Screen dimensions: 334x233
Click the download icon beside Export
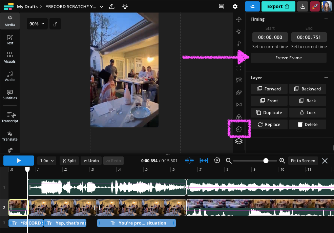302,6
